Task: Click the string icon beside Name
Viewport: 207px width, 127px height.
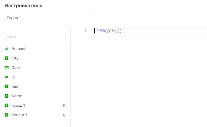Action: tap(7, 96)
